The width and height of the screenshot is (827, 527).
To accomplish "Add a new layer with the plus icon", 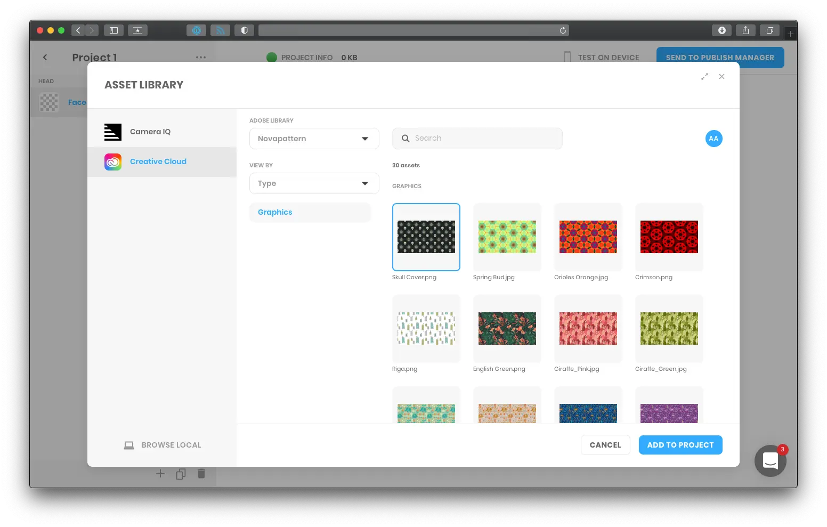I will pos(160,473).
